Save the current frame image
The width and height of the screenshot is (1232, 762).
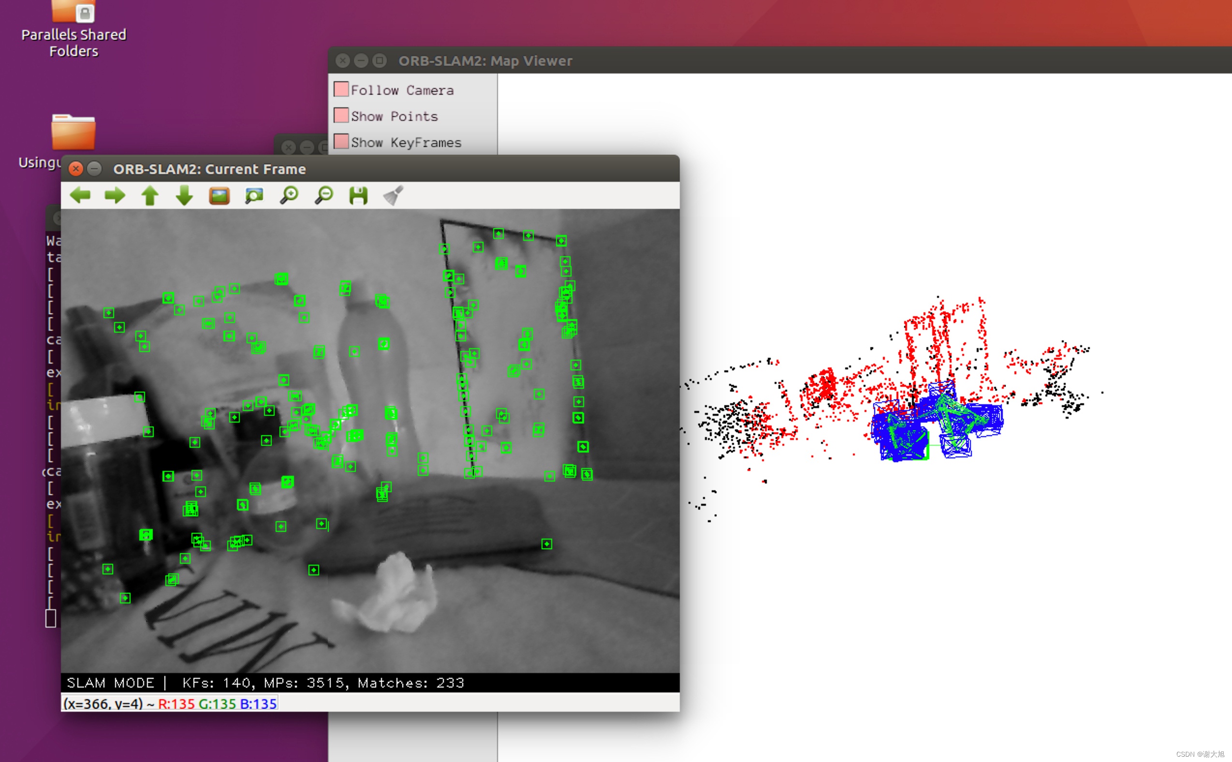pyautogui.click(x=358, y=195)
